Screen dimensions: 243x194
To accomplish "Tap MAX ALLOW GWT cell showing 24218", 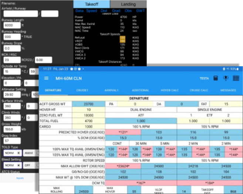I will coord(193,166).
